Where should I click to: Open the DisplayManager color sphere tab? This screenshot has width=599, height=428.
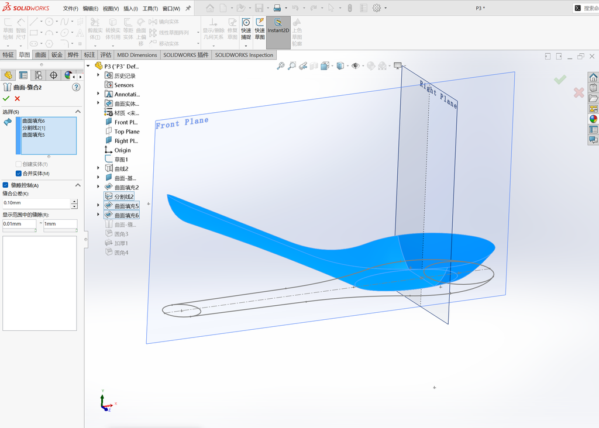[68, 75]
